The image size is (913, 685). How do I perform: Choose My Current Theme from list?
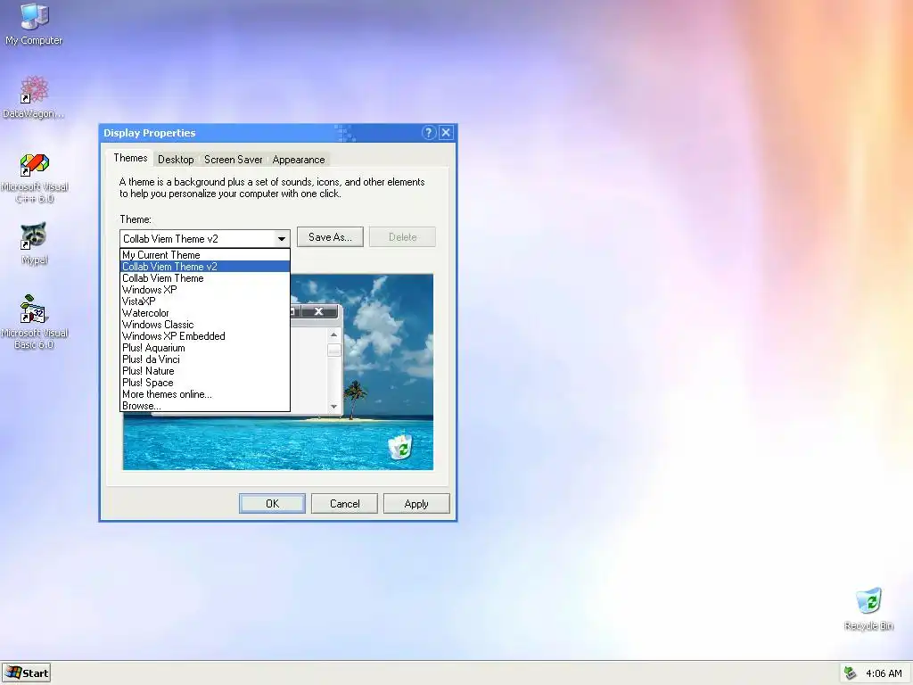[x=205, y=254]
